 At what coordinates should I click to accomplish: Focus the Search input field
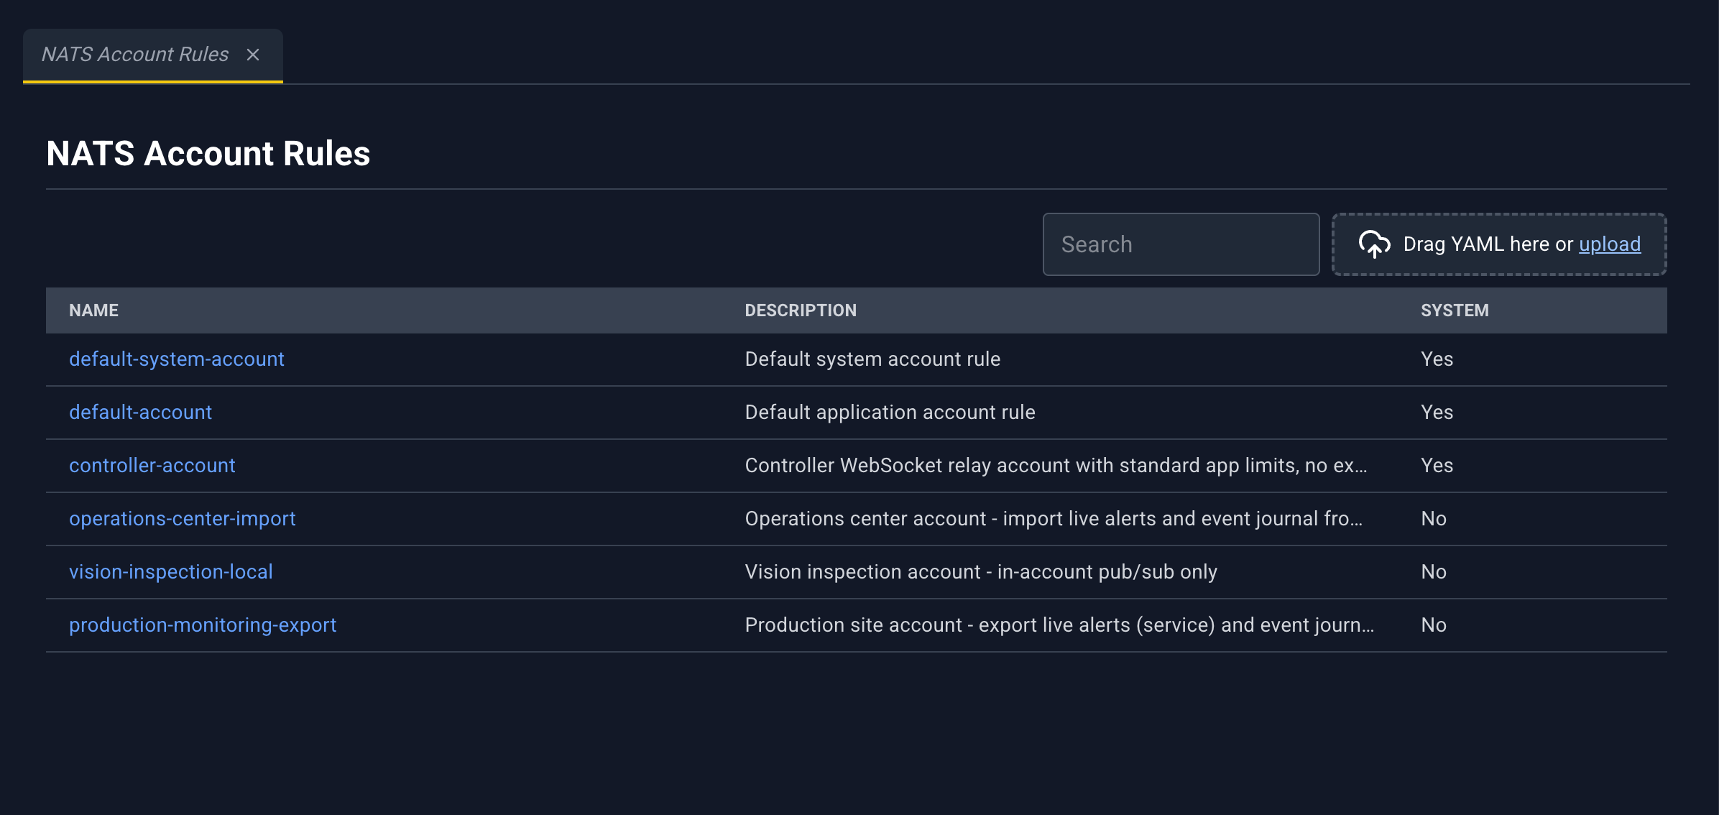(1181, 244)
